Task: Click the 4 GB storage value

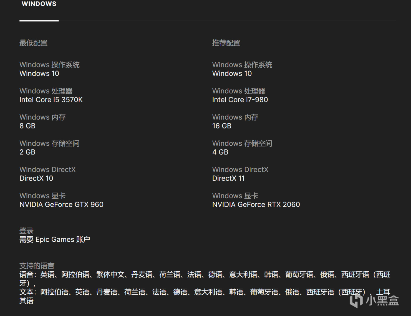Action: coord(220,152)
